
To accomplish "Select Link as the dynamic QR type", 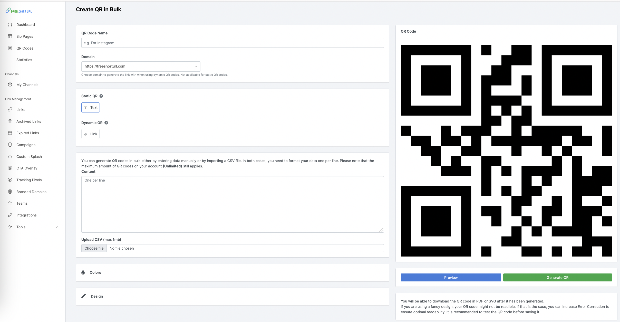I will click(x=90, y=134).
